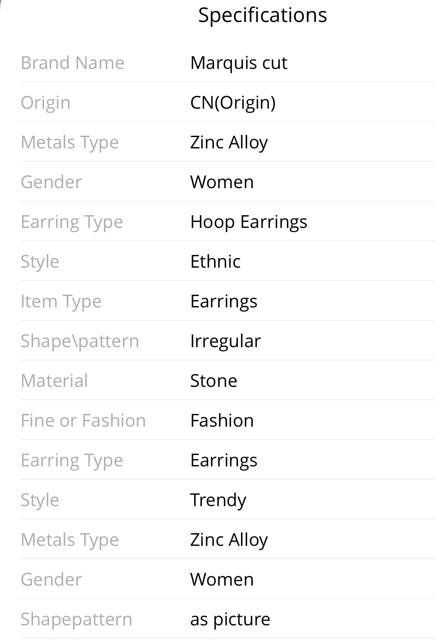
Task: Select the as picture value
Action: pos(230,619)
